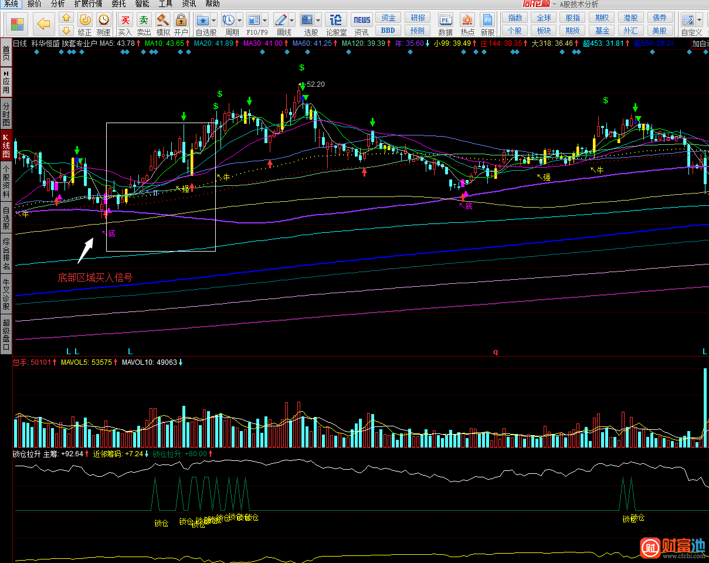Viewport: 709px width, 563px height.
Task: Open 修正 data correction tool
Action: 85,24
